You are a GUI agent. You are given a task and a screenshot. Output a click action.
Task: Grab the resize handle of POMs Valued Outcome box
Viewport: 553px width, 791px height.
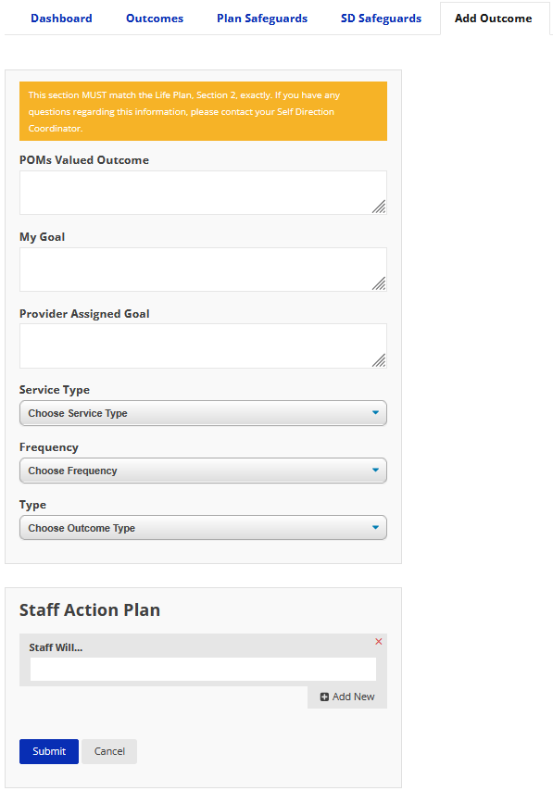pyautogui.click(x=379, y=207)
